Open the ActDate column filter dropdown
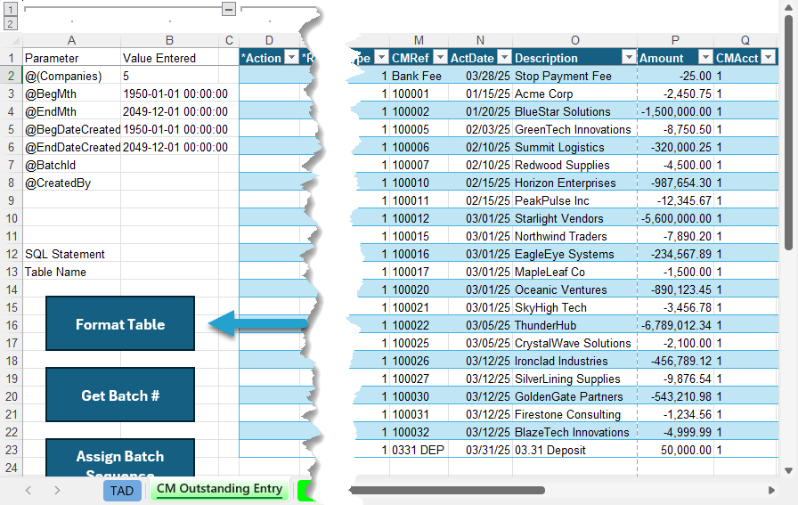Image resolution: width=798 pixels, height=505 pixels. pyautogui.click(x=504, y=58)
